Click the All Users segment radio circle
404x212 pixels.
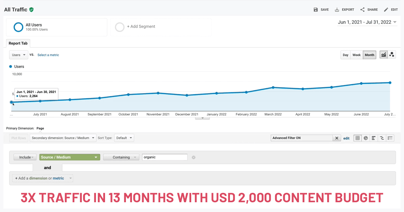pos(18,27)
